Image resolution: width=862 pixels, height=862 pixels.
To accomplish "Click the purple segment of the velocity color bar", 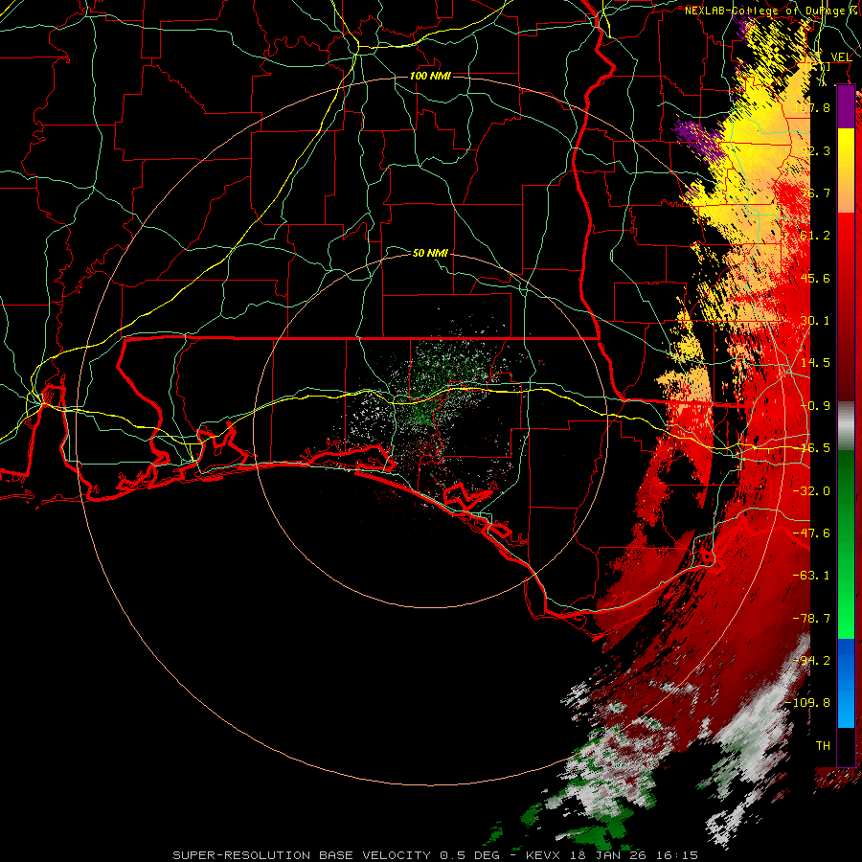I will click(x=846, y=106).
